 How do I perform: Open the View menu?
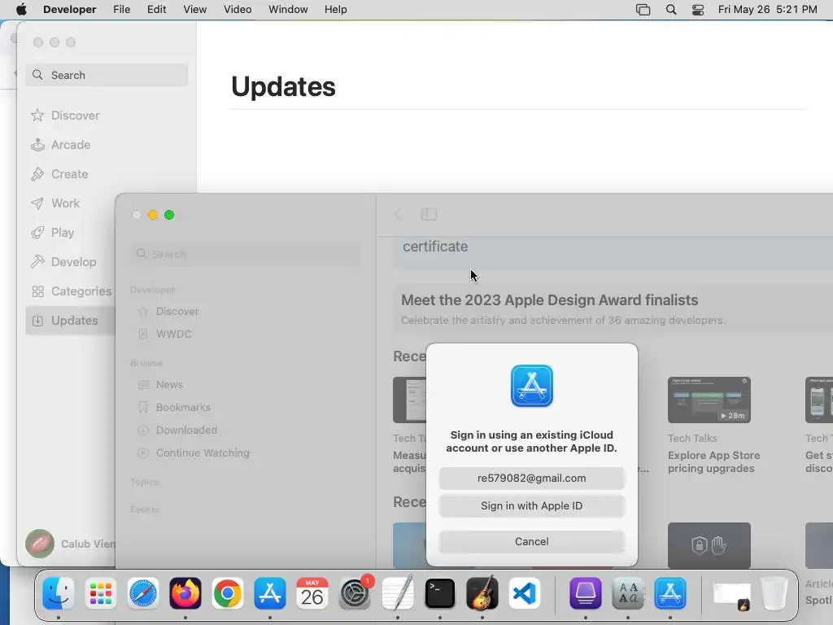click(x=195, y=10)
